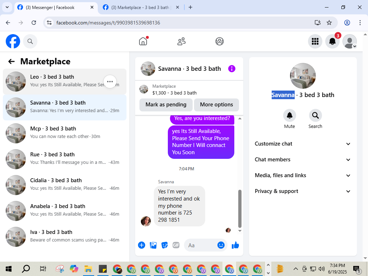Click the chat messages scrollbar thumb
The width and height of the screenshot is (368, 276).
pos(240,209)
